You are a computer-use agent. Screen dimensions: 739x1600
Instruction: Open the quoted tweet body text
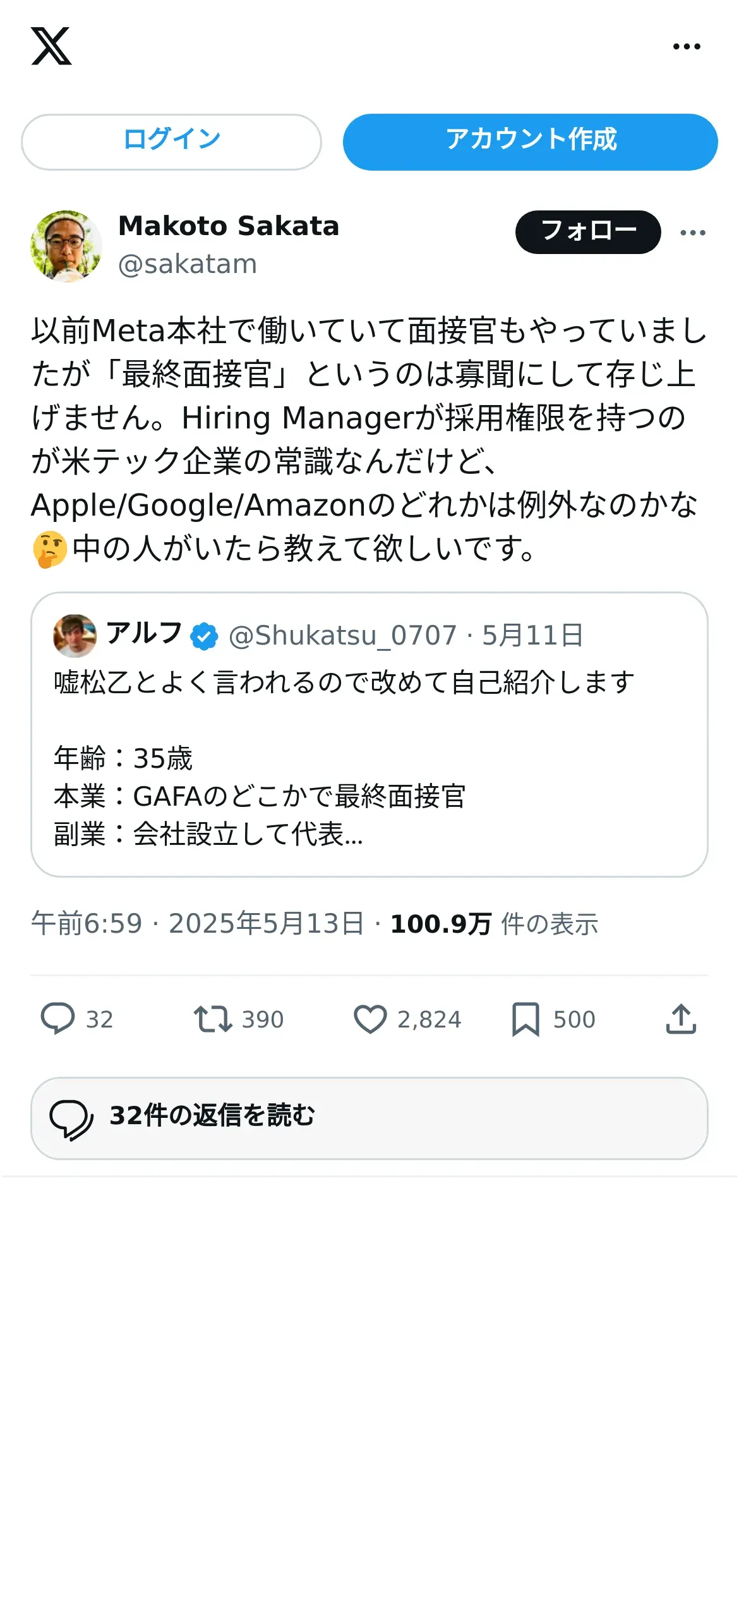344,758
